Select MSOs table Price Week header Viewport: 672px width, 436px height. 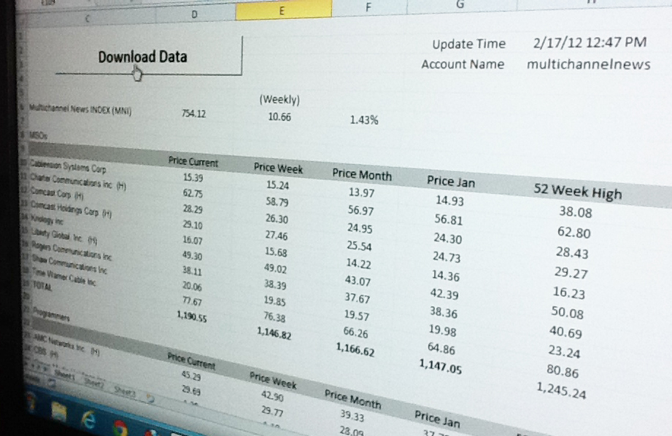[278, 168]
